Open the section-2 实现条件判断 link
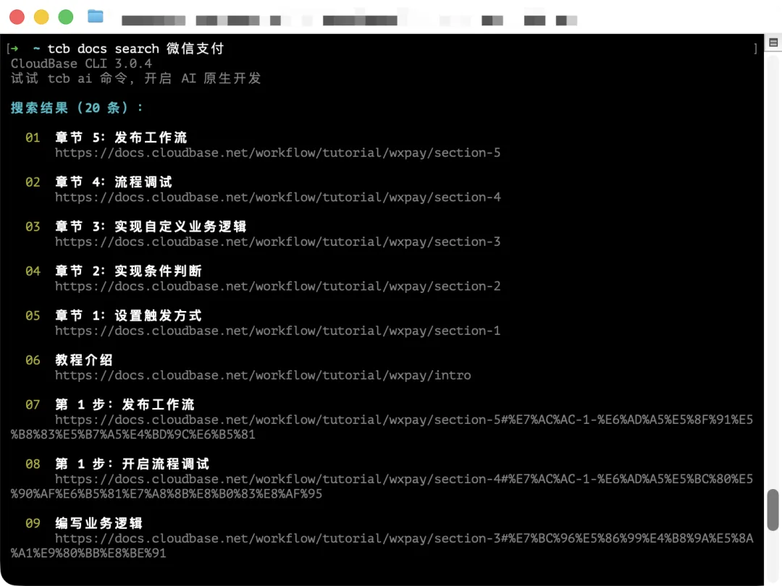The height and width of the screenshot is (586, 782). [x=277, y=286]
